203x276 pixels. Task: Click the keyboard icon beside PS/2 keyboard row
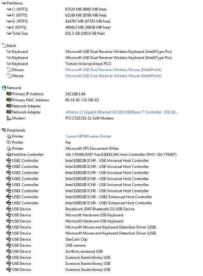click(x=9, y=63)
